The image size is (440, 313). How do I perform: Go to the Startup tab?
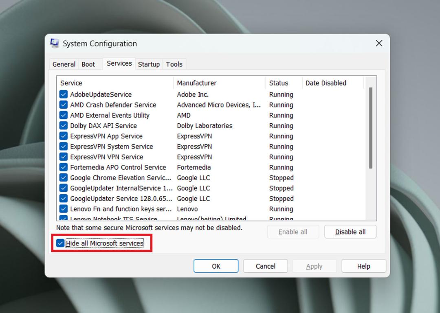149,64
